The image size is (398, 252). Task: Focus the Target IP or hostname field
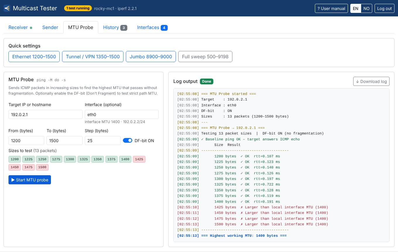coord(45,114)
